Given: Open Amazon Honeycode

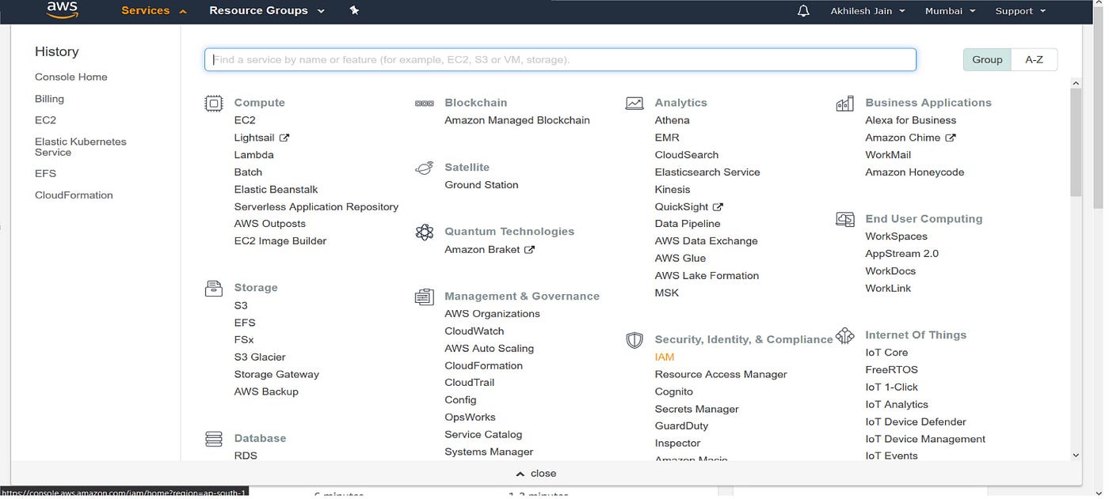Looking at the screenshot, I should click(914, 172).
